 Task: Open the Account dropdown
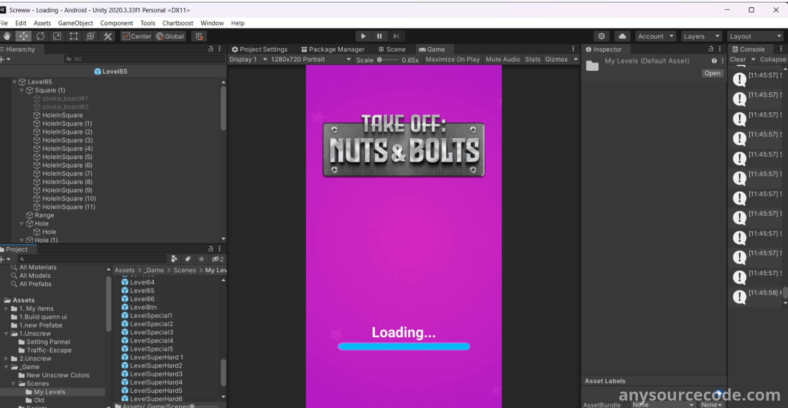tap(655, 36)
